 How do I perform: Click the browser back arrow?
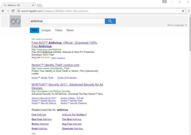[3, 11]
